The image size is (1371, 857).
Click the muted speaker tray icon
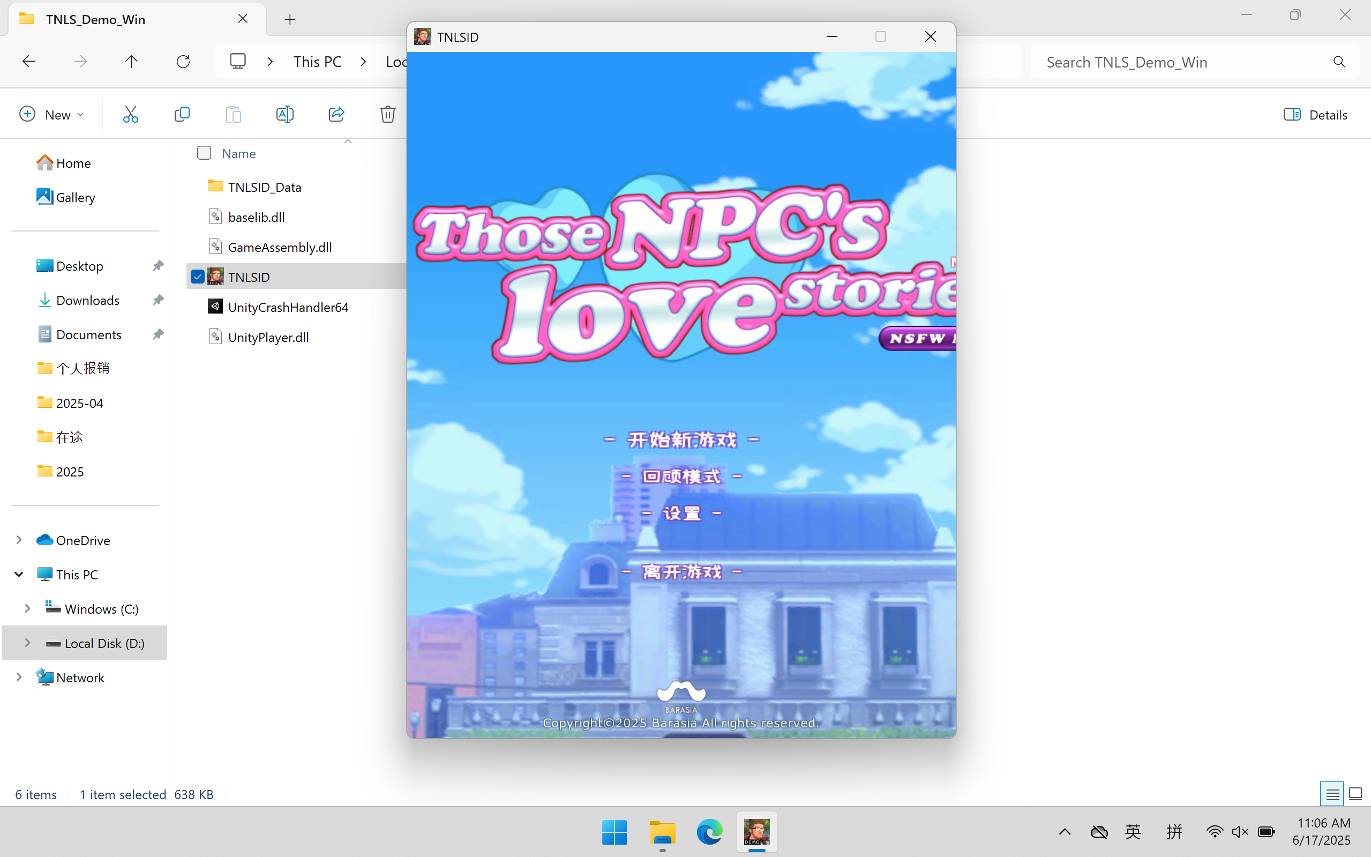(x=1240, y=832)
